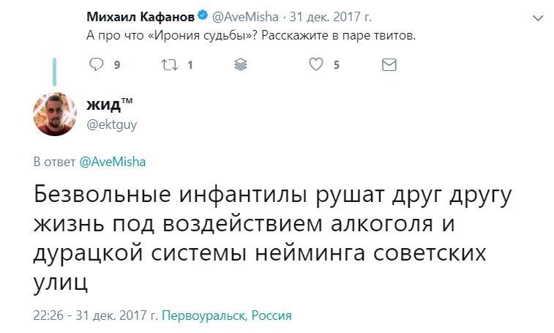The image size is (554, 333).
Task: Click the retweet count number 1
Action: click(x=190, y=65)
